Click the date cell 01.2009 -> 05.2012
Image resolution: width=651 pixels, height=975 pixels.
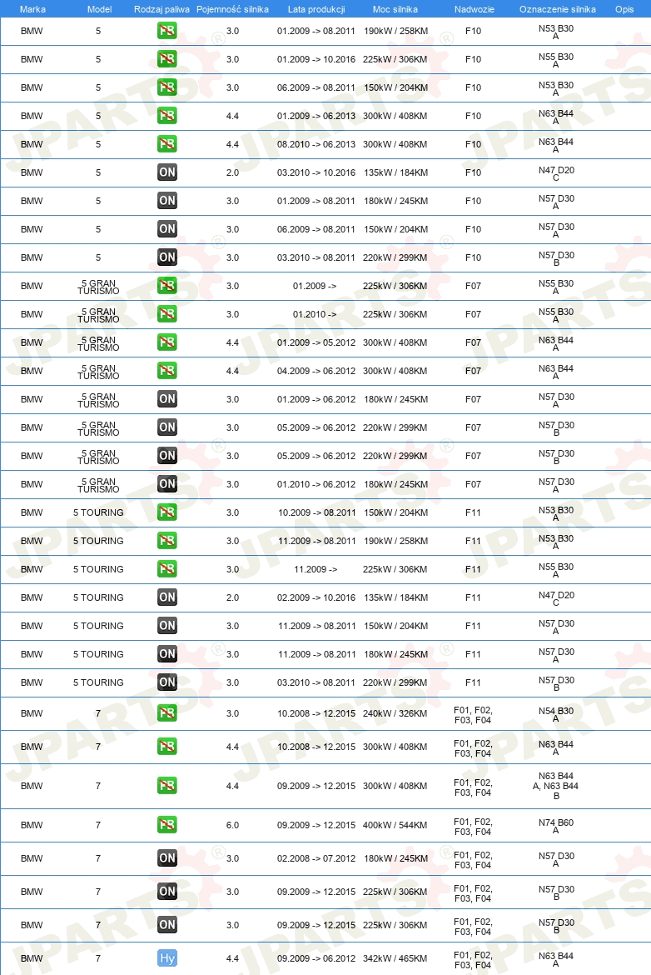[x=316, y=342]
